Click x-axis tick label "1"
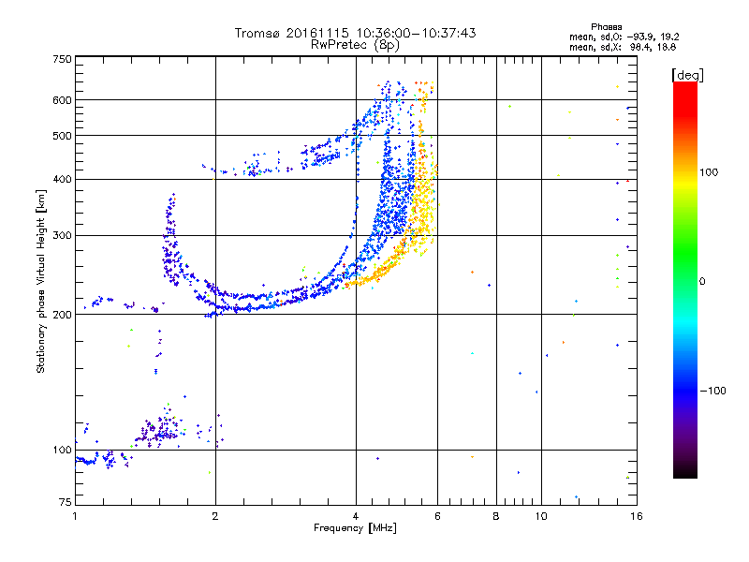 [x=75, y=516]
